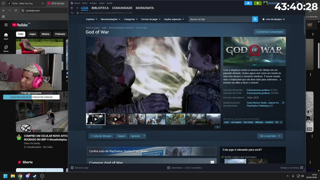Switch to COMUNIDADE tab
The height and width of the screenshot is (180, 320).
click(122, 8)
